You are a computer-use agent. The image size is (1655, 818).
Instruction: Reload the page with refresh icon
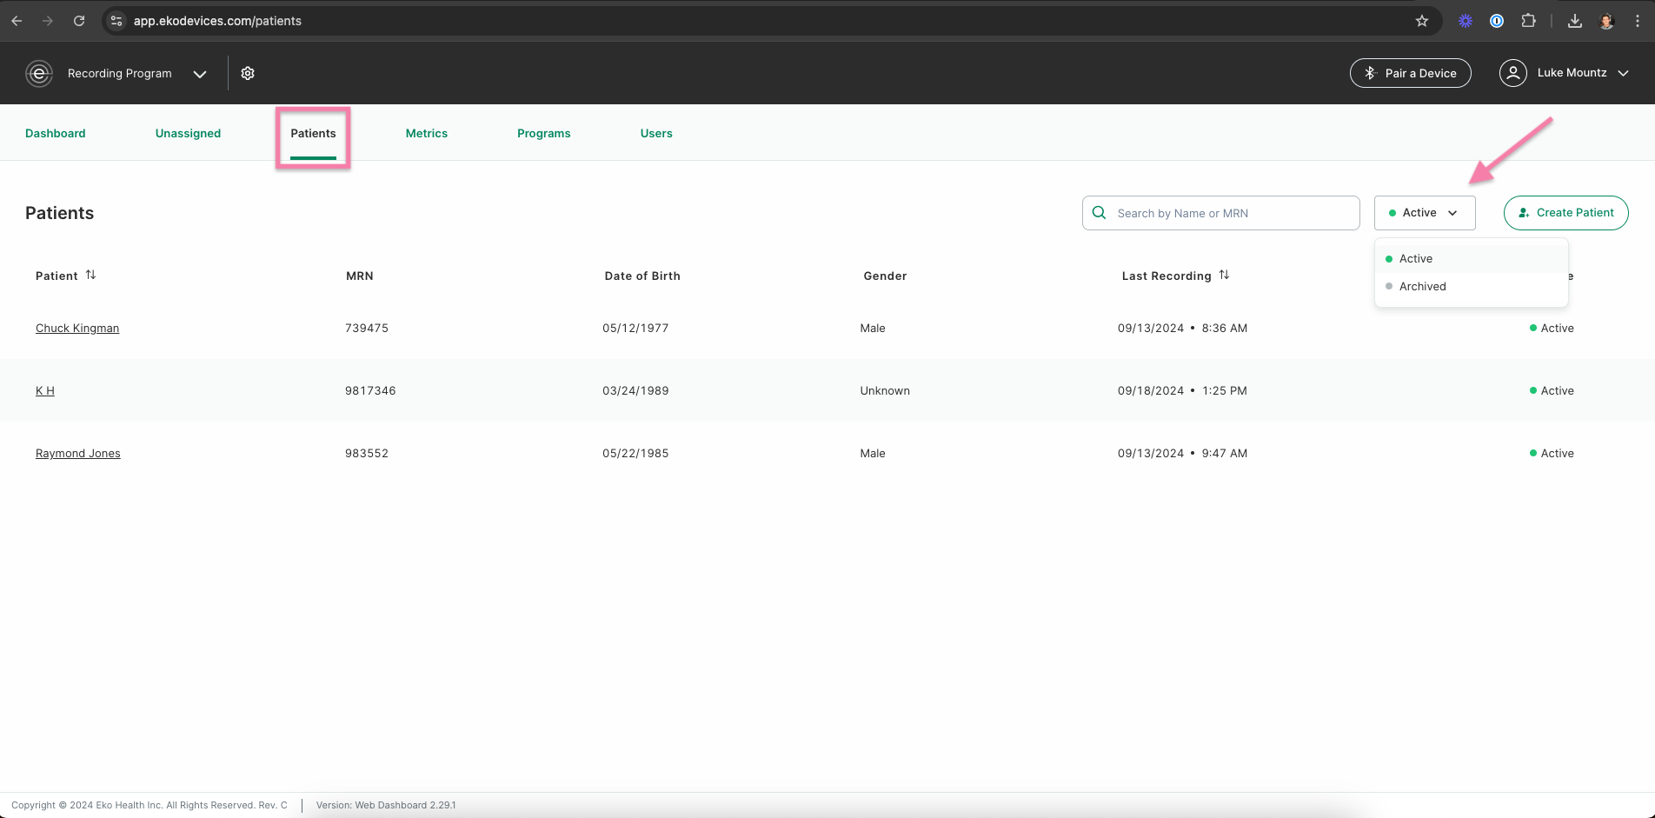[79, 21]
